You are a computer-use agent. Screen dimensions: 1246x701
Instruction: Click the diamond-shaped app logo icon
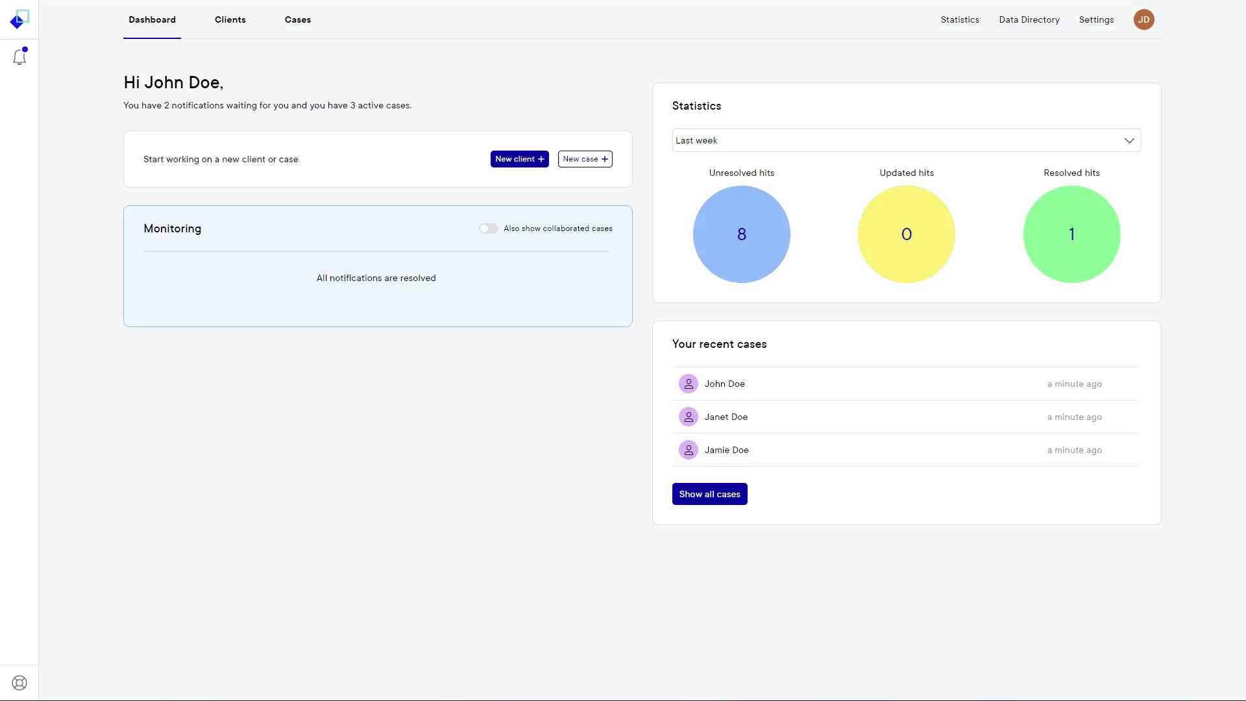[19, 19]
